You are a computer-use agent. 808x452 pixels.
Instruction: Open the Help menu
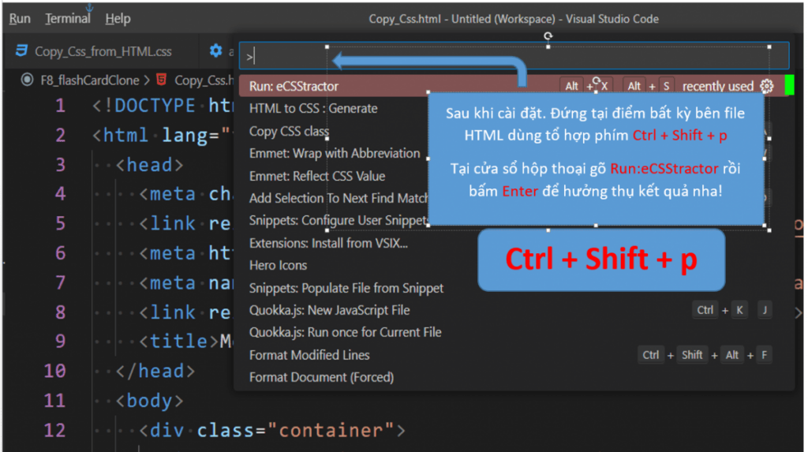pyautogui.click(x=118, y=19)
